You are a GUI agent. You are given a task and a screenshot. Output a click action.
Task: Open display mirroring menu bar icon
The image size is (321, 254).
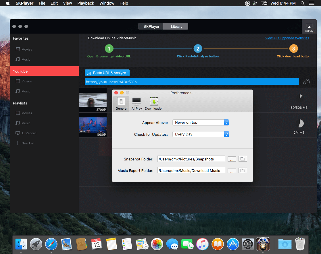coord(264,3)
